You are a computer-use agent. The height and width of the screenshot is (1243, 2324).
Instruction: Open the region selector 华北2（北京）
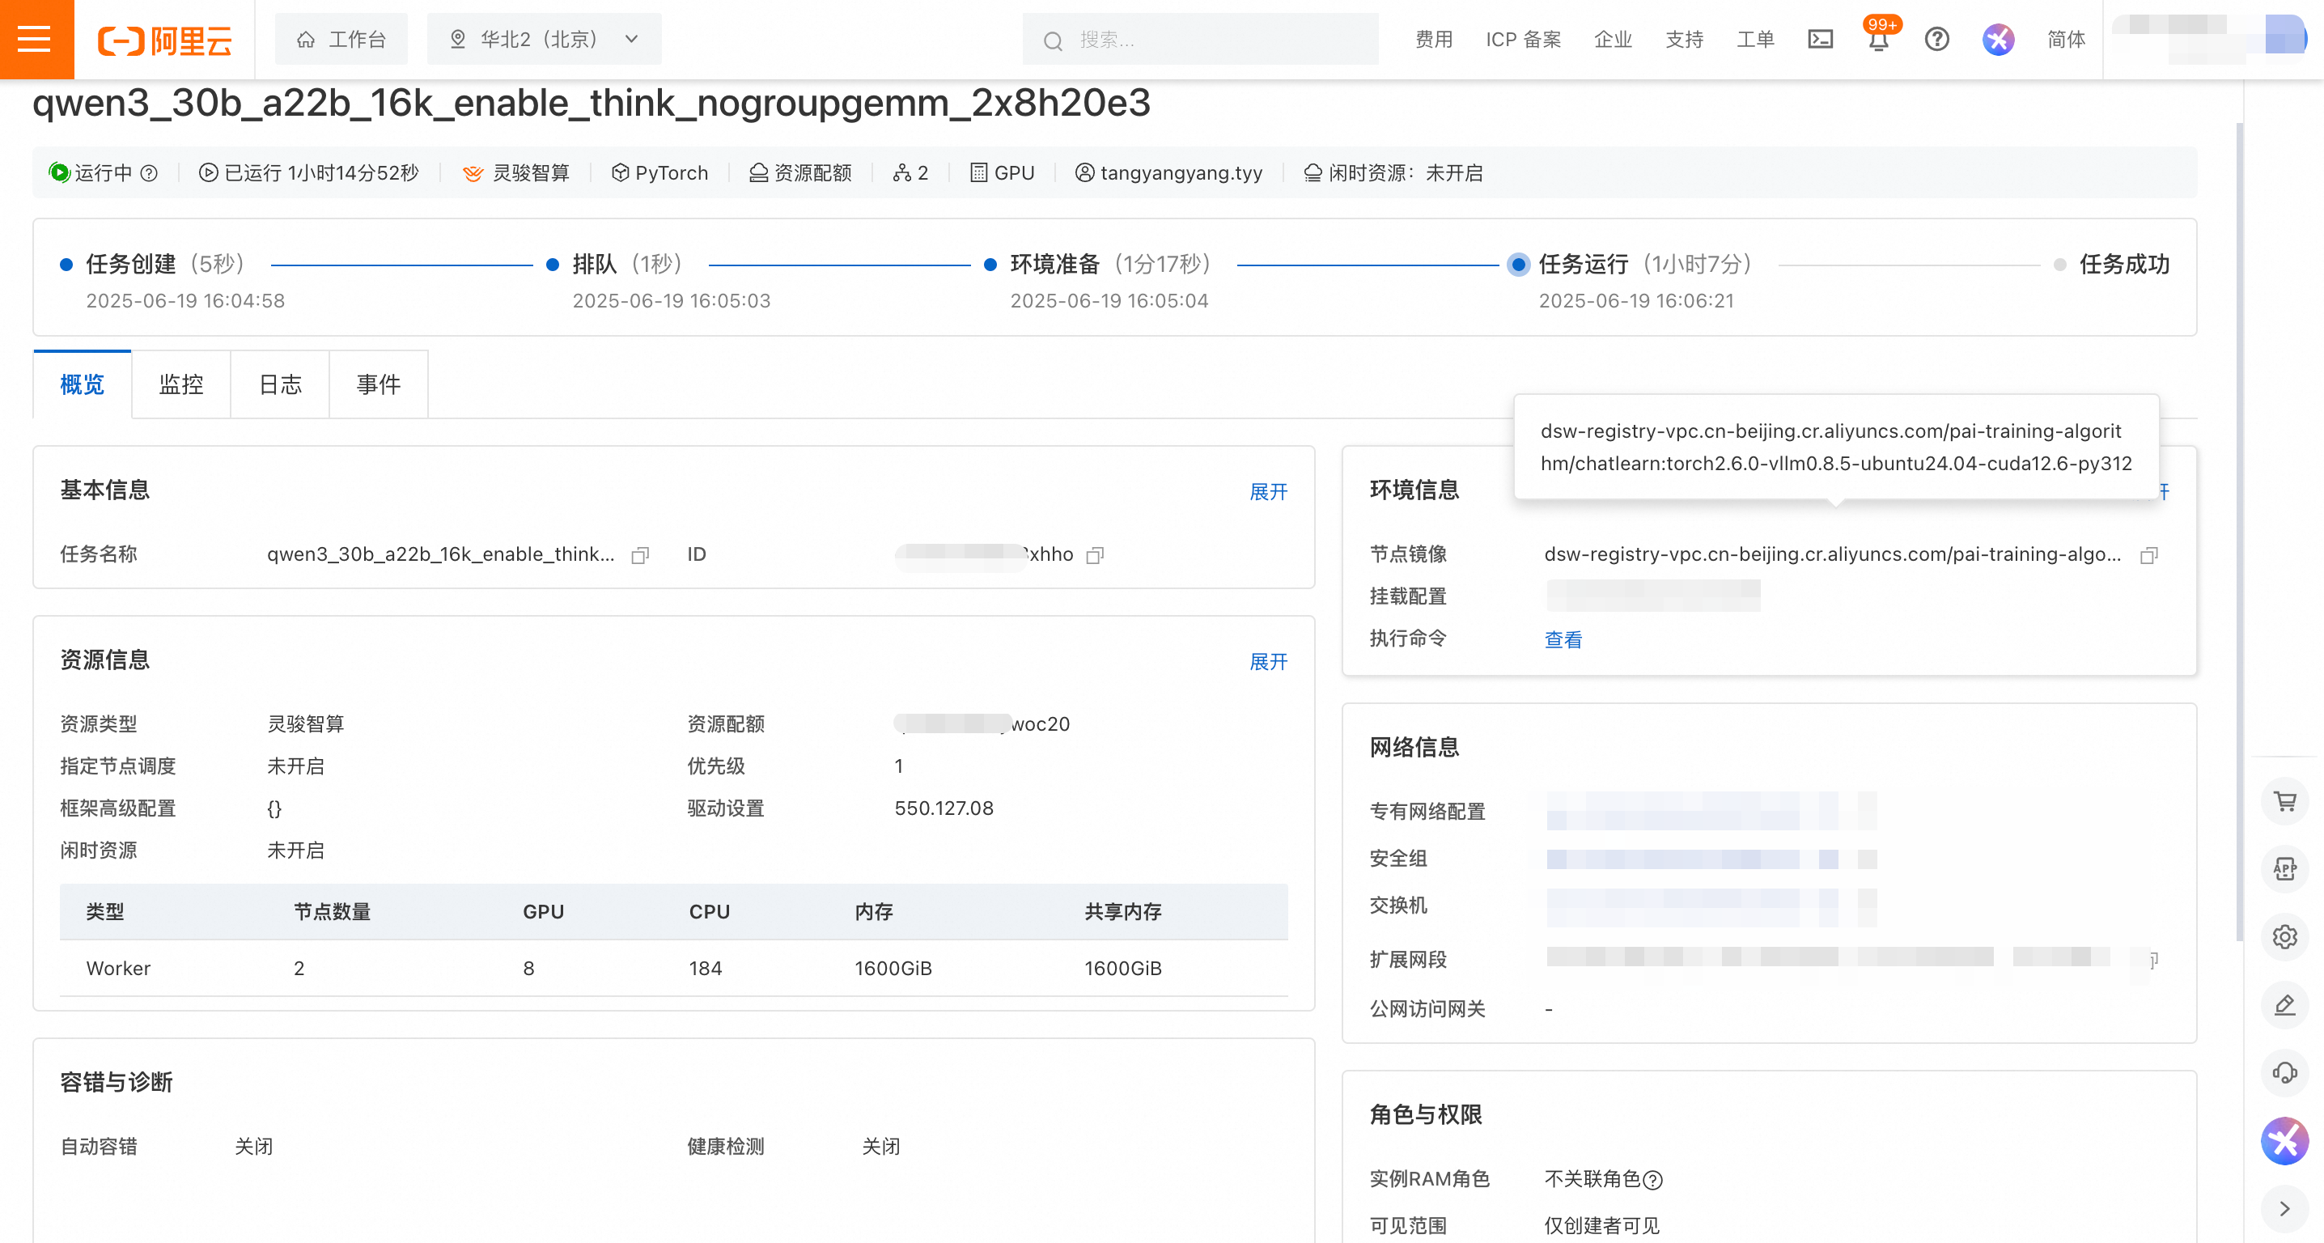(x=544, y=39)
